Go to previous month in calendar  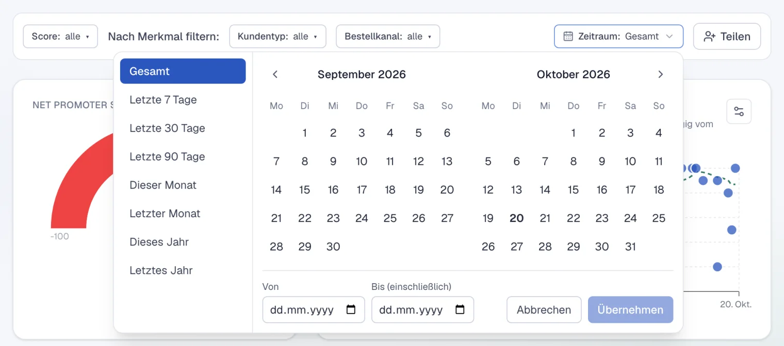click(275, 75)
